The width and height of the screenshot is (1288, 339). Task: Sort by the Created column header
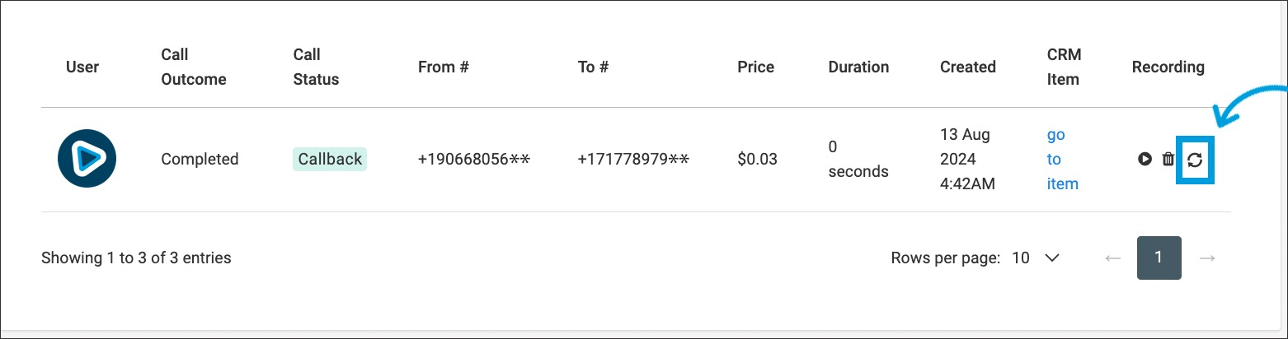[967, 67]
